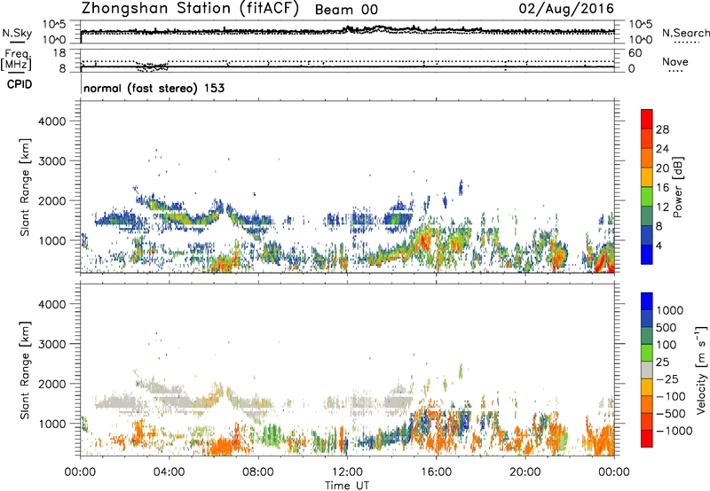
Task: Click the 'Power [dB]' colorbar title
Action: tap(677, 187)
